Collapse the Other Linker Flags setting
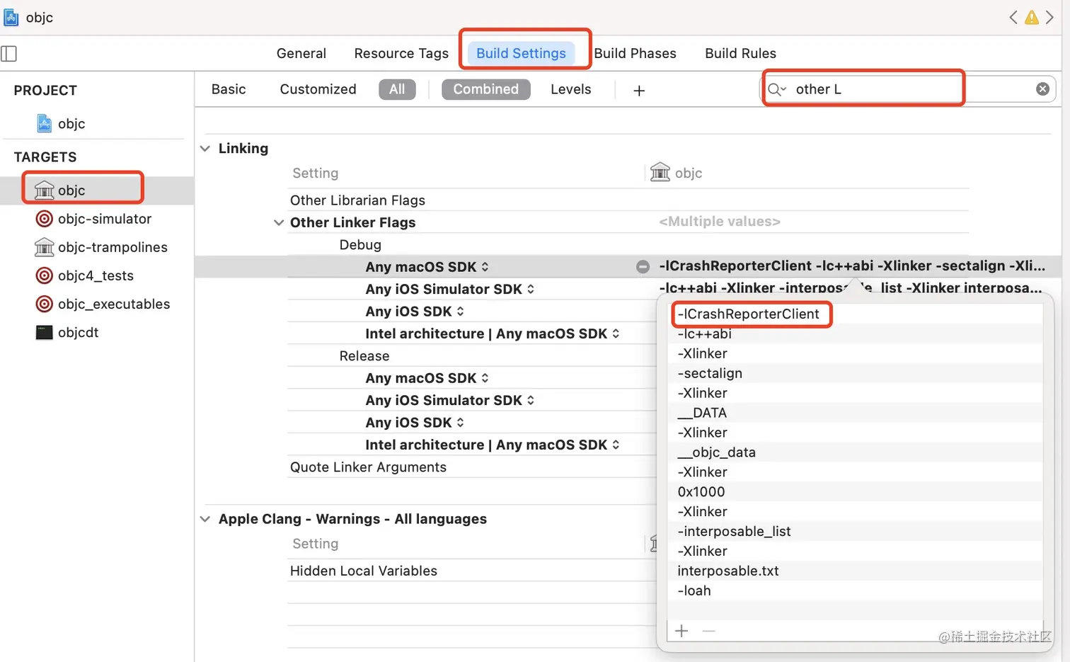The image size is (1070, 662). [x=279, y=222]
